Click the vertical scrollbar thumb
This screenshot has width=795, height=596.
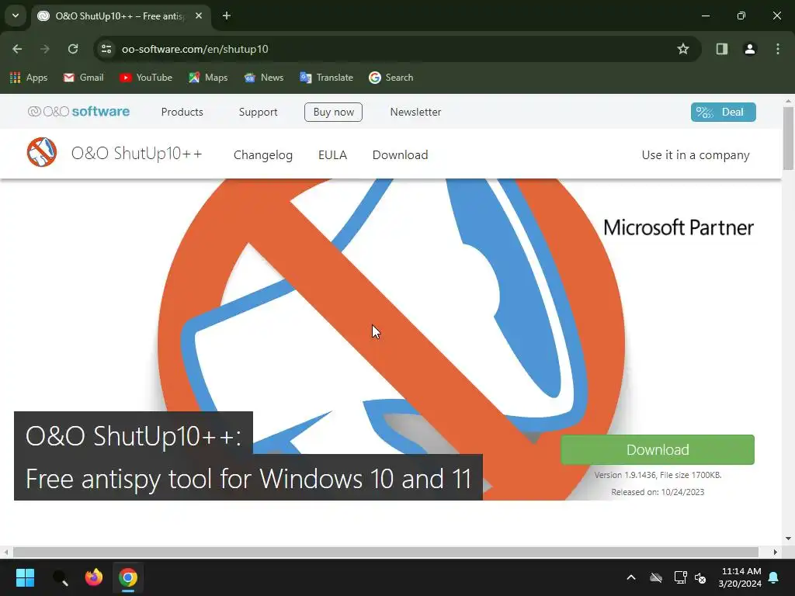788,139
